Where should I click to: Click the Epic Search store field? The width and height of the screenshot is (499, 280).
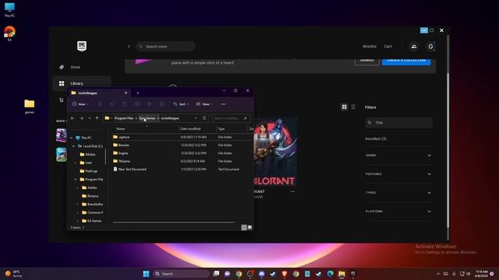coord(166,47)
